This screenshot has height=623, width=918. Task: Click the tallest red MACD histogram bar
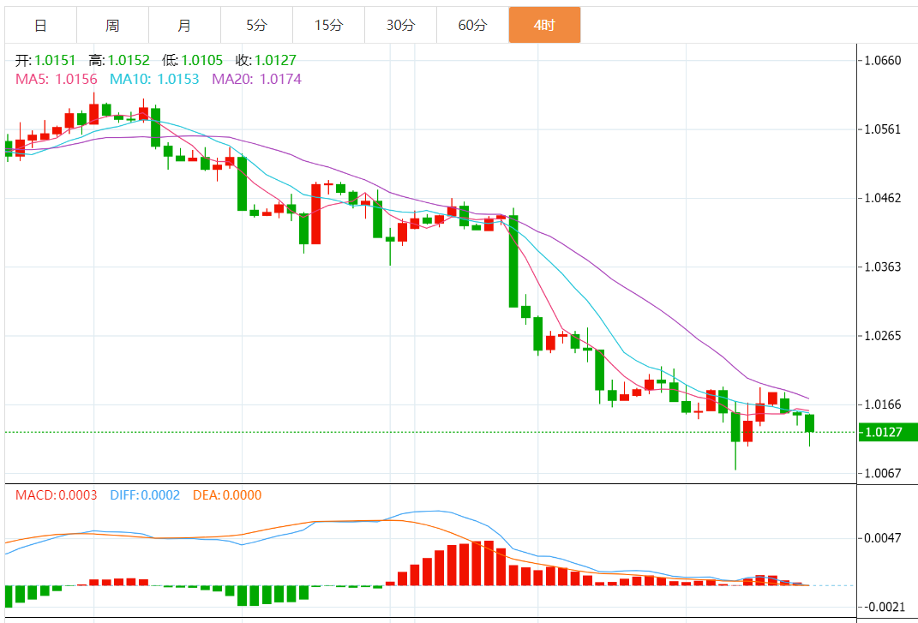click(x=489, y=563)
